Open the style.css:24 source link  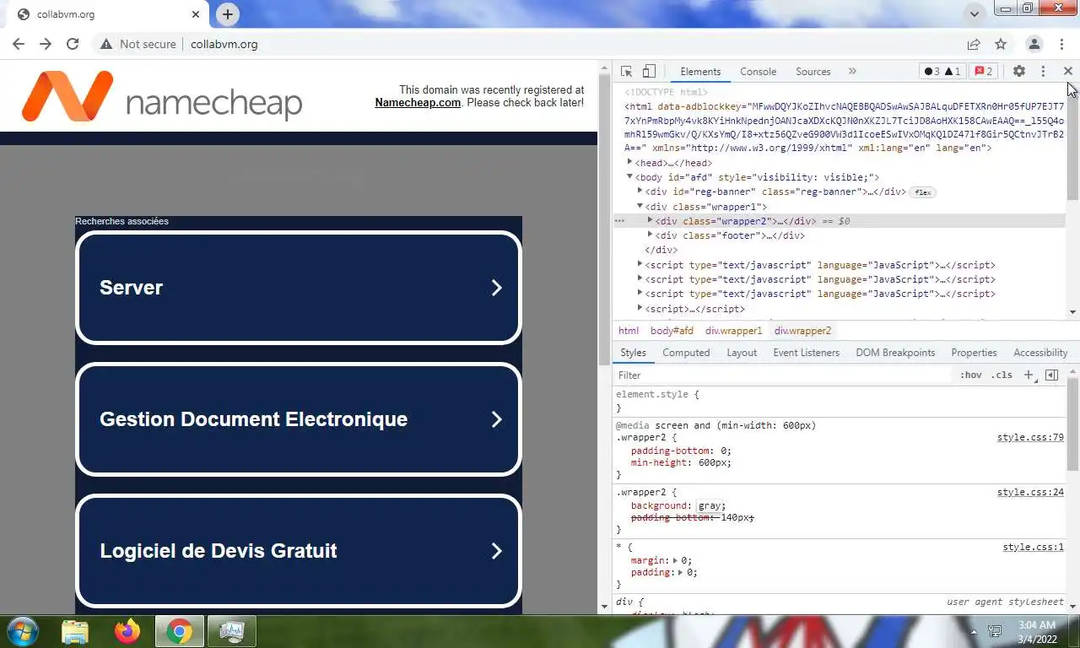[x=1030, y=492]
